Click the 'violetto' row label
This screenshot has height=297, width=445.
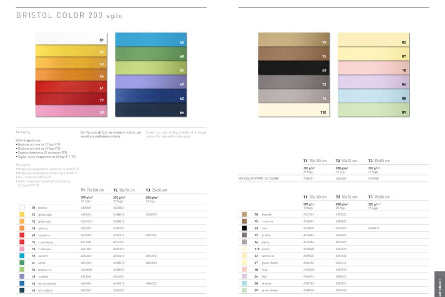43,277
